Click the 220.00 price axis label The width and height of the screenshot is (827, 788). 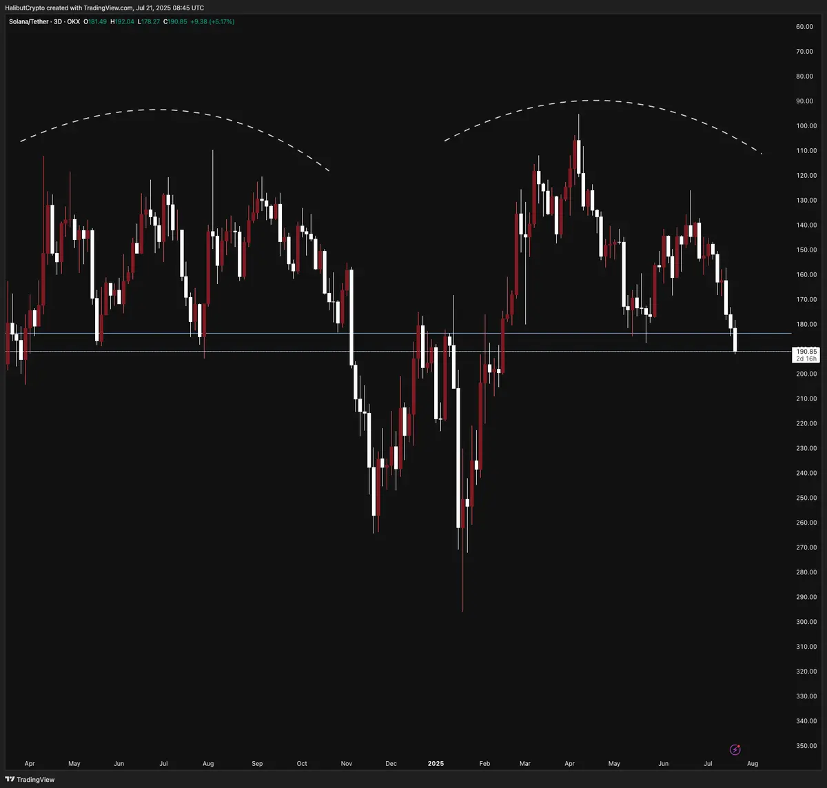click(806, 423)
